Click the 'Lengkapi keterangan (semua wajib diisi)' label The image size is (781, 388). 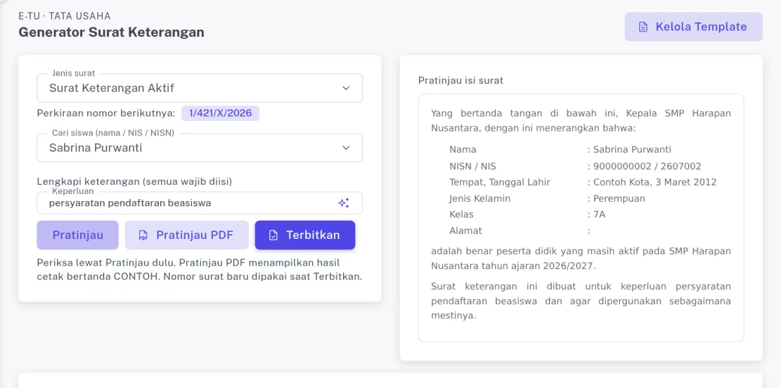[x=135, y=181]
